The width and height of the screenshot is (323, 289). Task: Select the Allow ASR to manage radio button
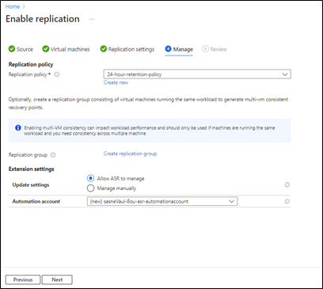pos(90,178)
